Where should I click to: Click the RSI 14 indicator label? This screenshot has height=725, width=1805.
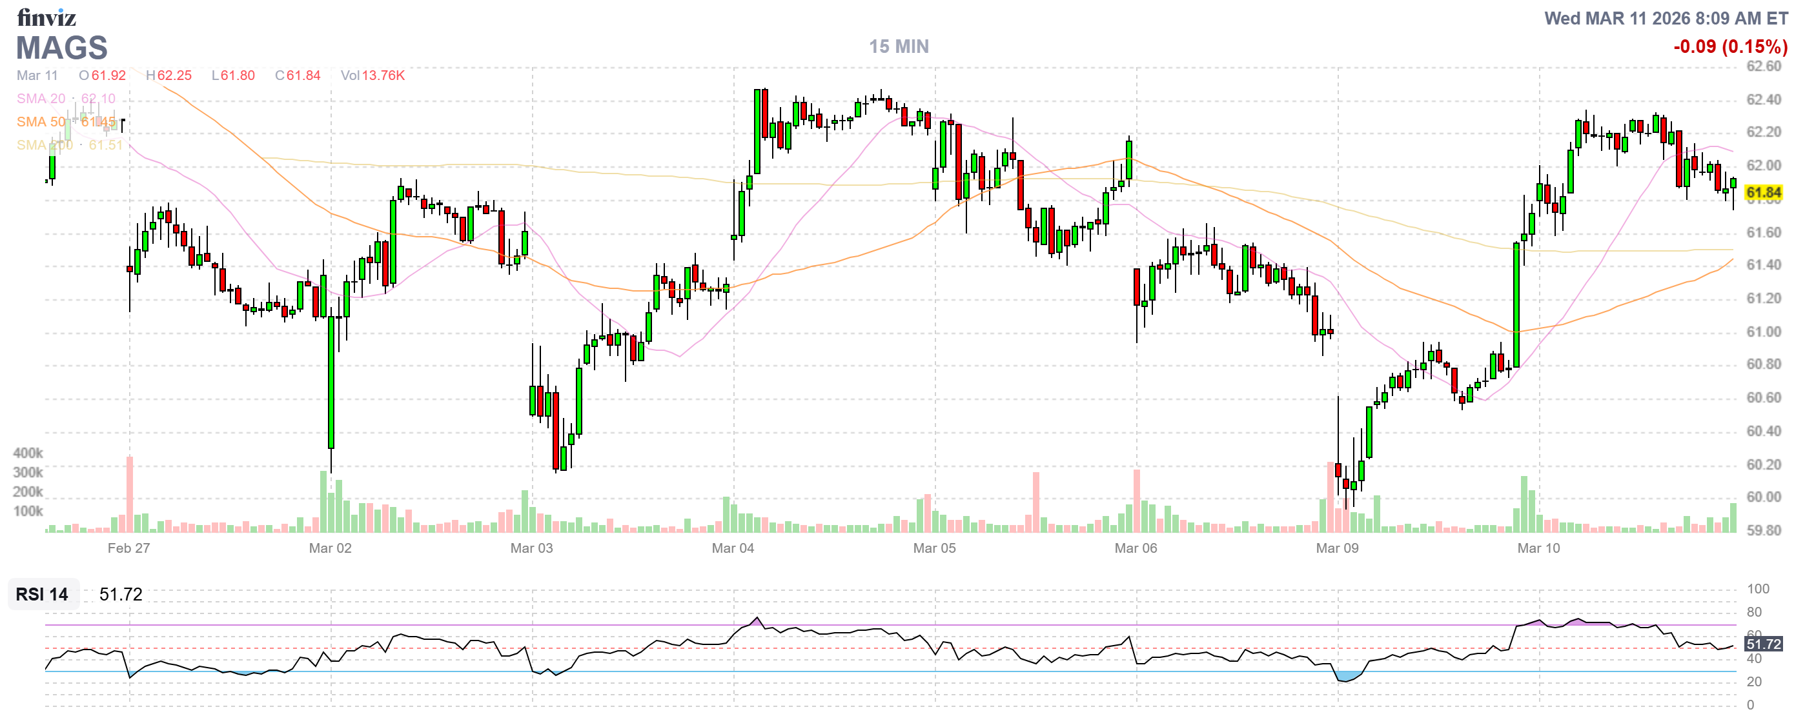[42, 594]
